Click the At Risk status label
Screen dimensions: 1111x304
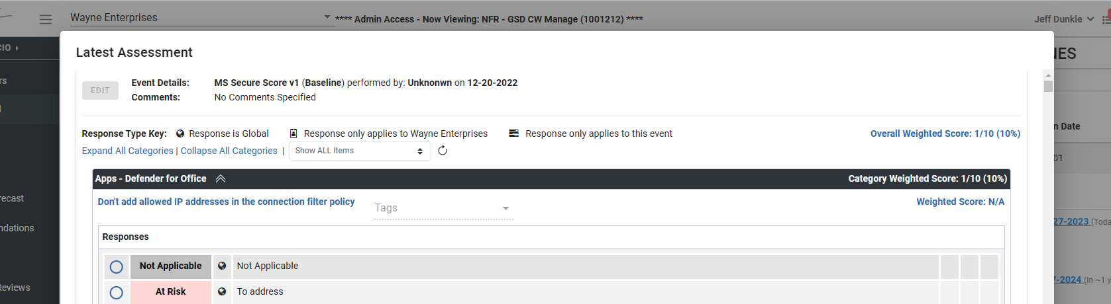pos(171,292)
